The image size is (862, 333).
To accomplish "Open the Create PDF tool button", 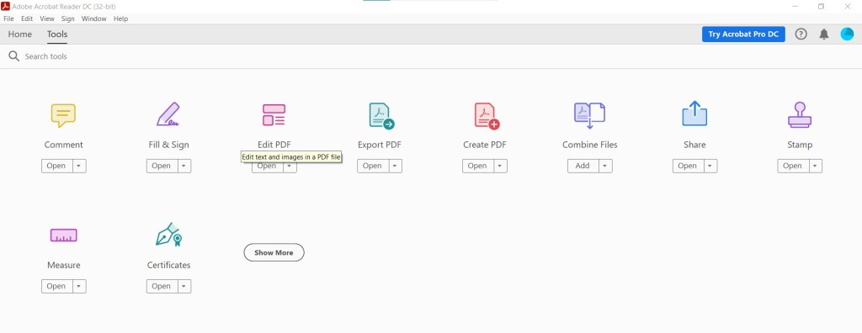I will [x=478, y=166].
